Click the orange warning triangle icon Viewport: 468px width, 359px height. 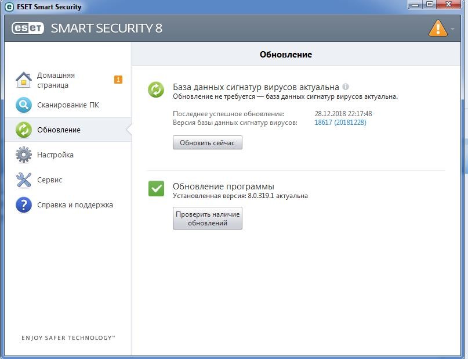point(437,28)
